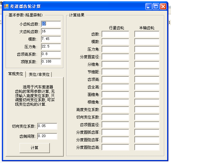Click the 基本参数 (格里森制) group title
The image size is (222, 166).
click(x=26, y=15)
